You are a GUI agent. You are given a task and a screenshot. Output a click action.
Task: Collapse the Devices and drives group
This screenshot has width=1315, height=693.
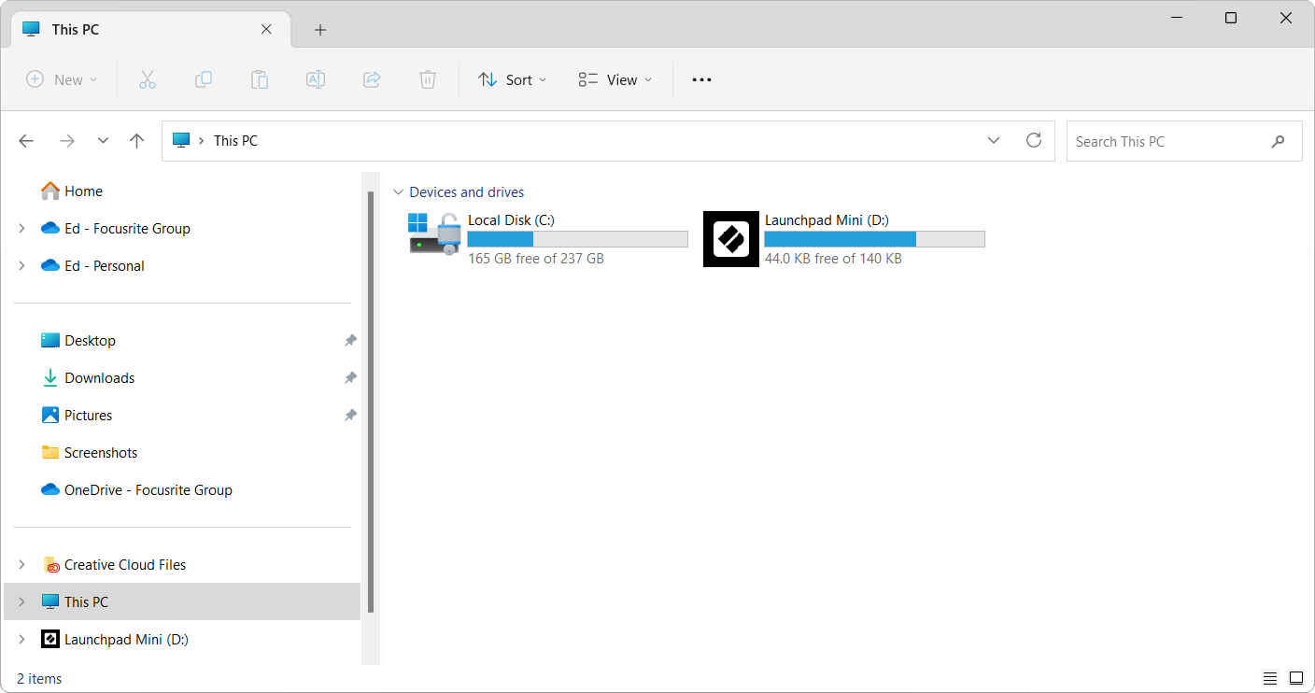(399, 192)
